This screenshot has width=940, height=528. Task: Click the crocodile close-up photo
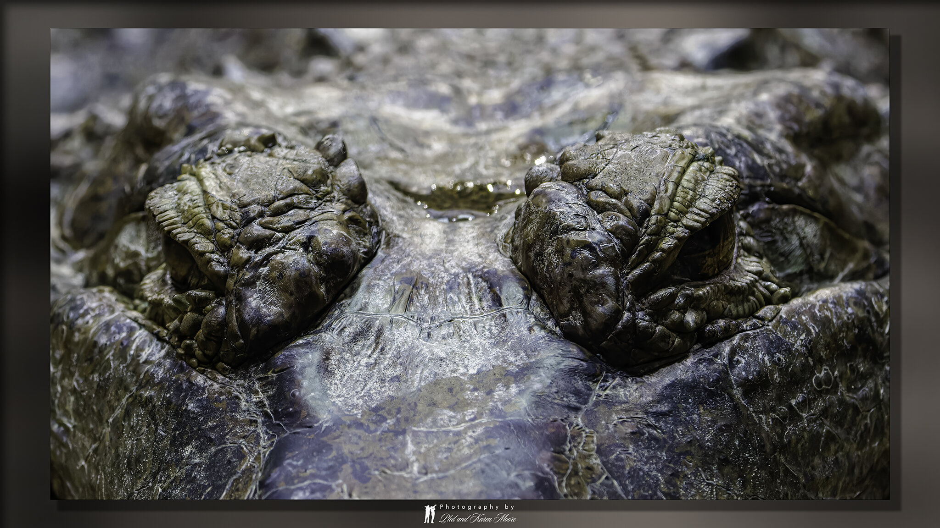pyautogui.click(x=470, y=264)
